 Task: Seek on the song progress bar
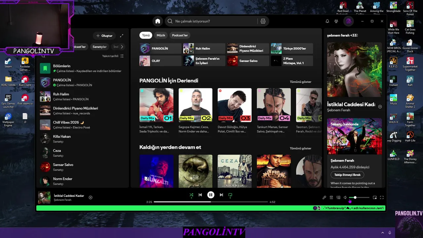[211, 202]
